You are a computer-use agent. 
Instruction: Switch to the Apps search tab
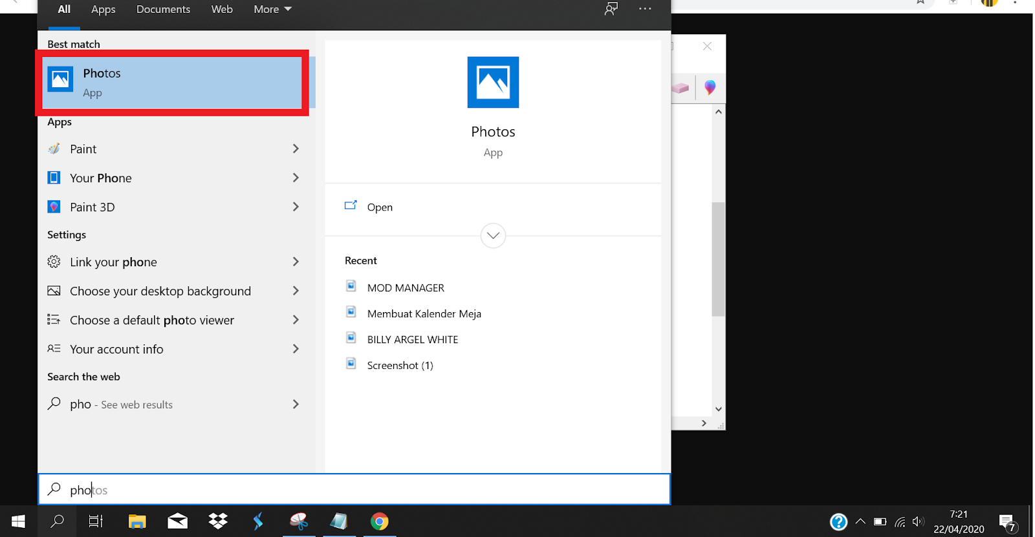pos(103,9)
